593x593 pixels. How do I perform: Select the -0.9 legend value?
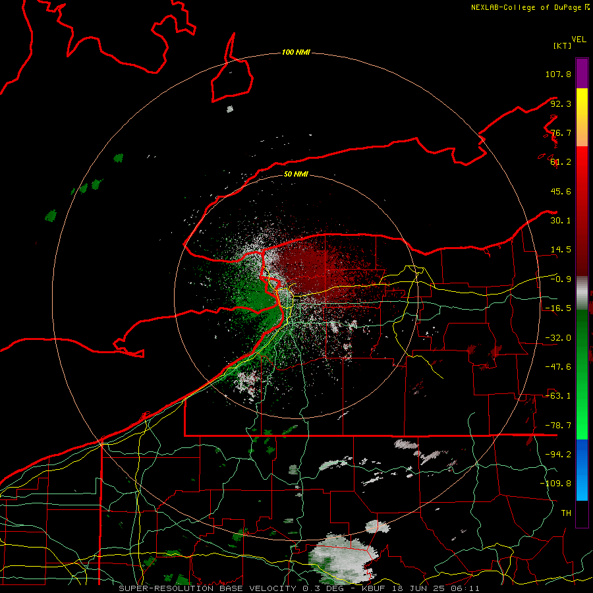click(561, 279)
